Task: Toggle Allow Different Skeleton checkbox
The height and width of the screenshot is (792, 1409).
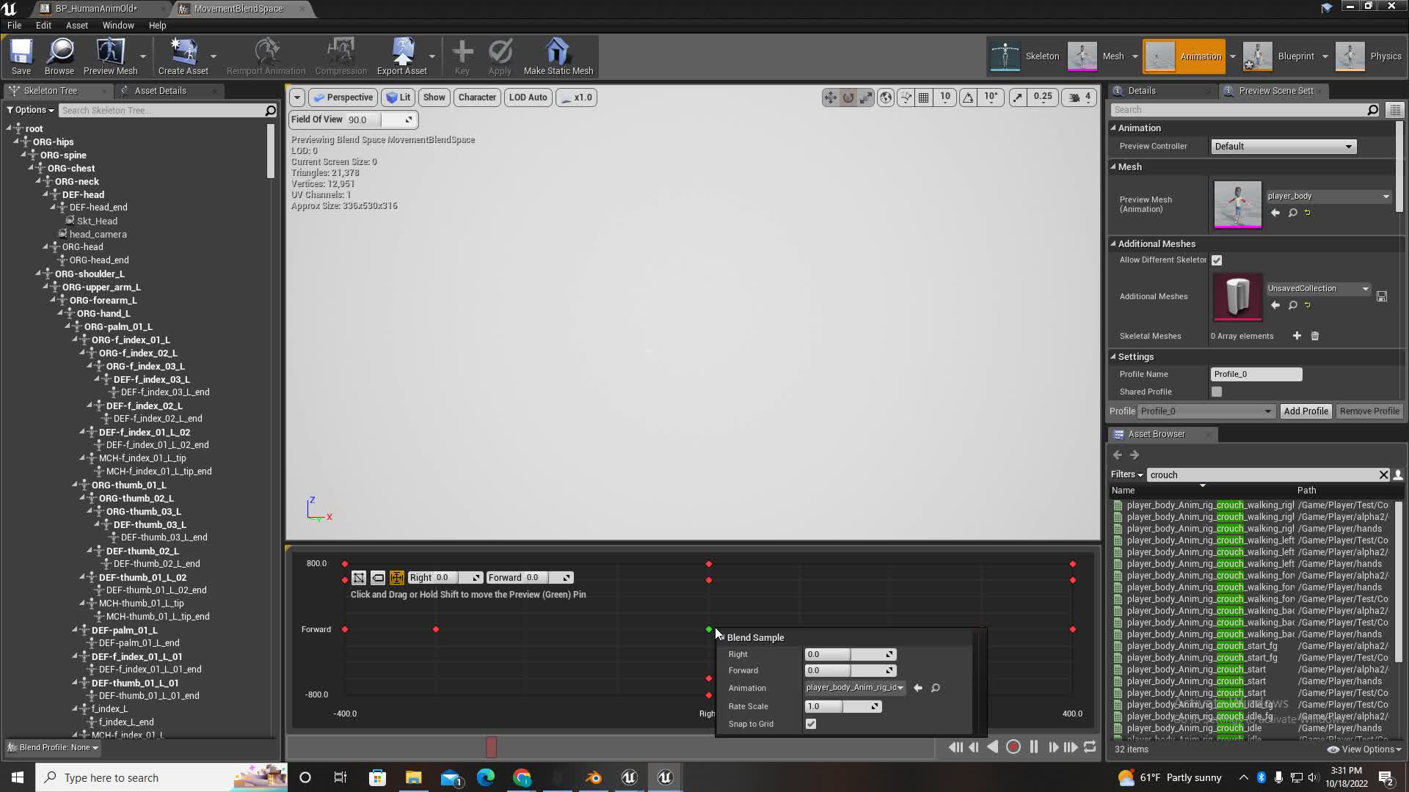Action: [x=1217, y=260]
